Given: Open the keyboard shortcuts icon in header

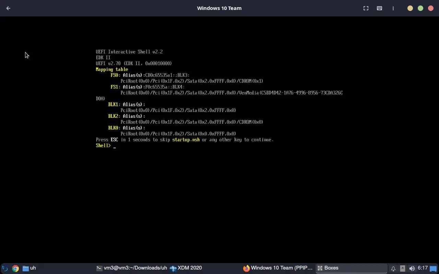Looking at the screenshot, I should point(379,8).
